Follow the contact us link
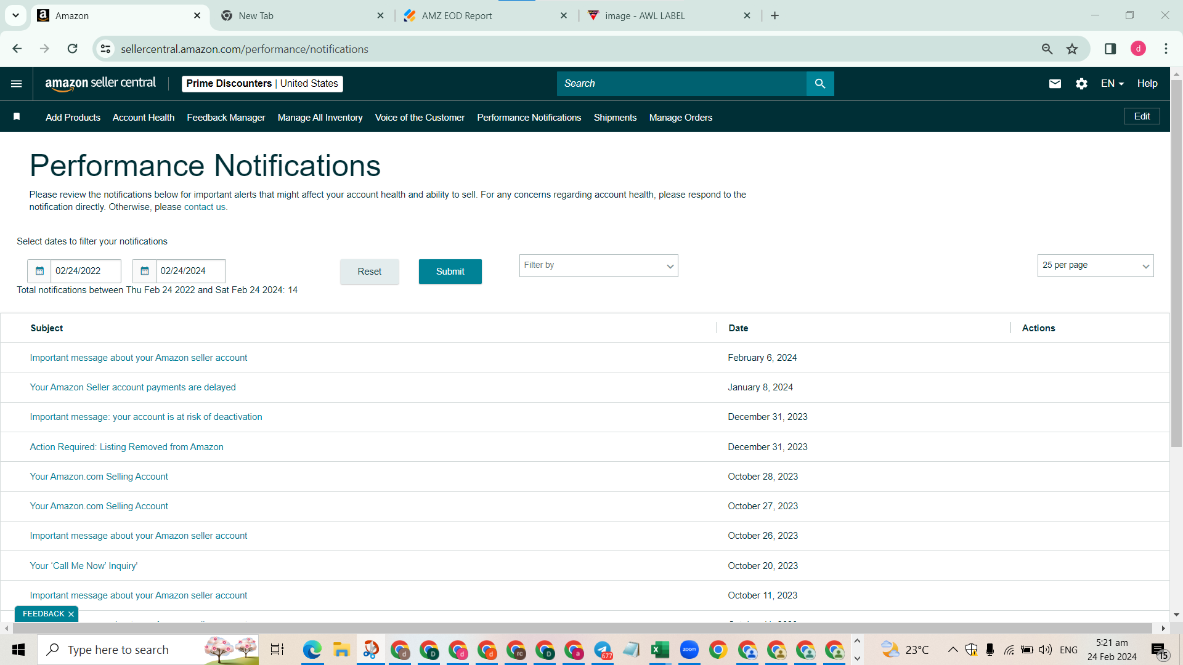 click(x=205, y=207)
